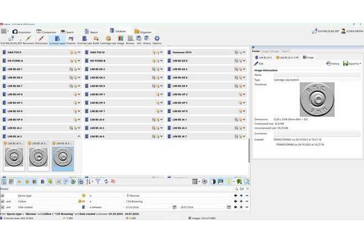Open the History ribbon icon

147,40
